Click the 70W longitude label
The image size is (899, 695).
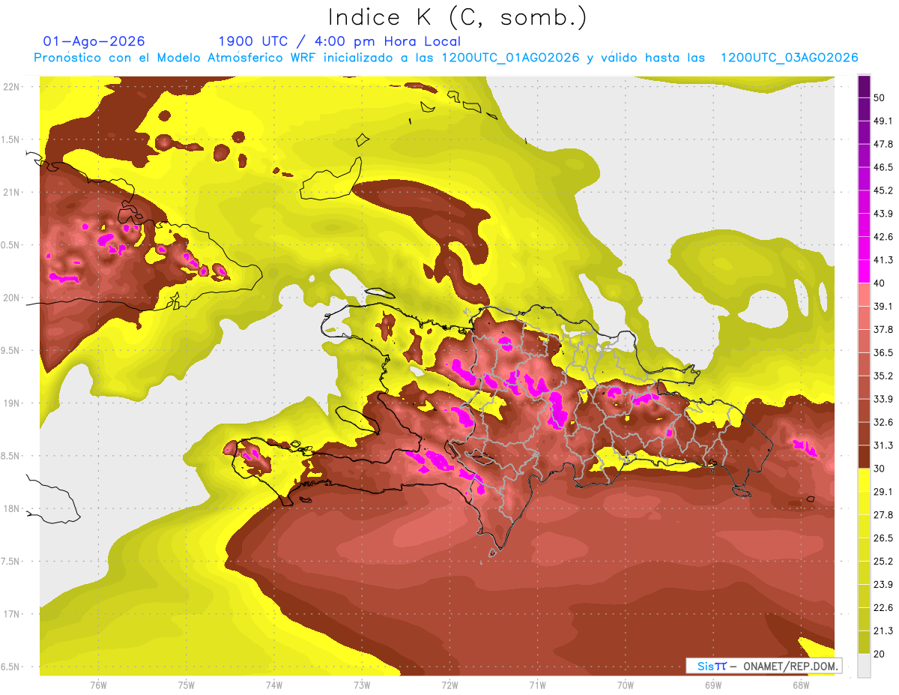pyautogui.click(x=626, y=685)
